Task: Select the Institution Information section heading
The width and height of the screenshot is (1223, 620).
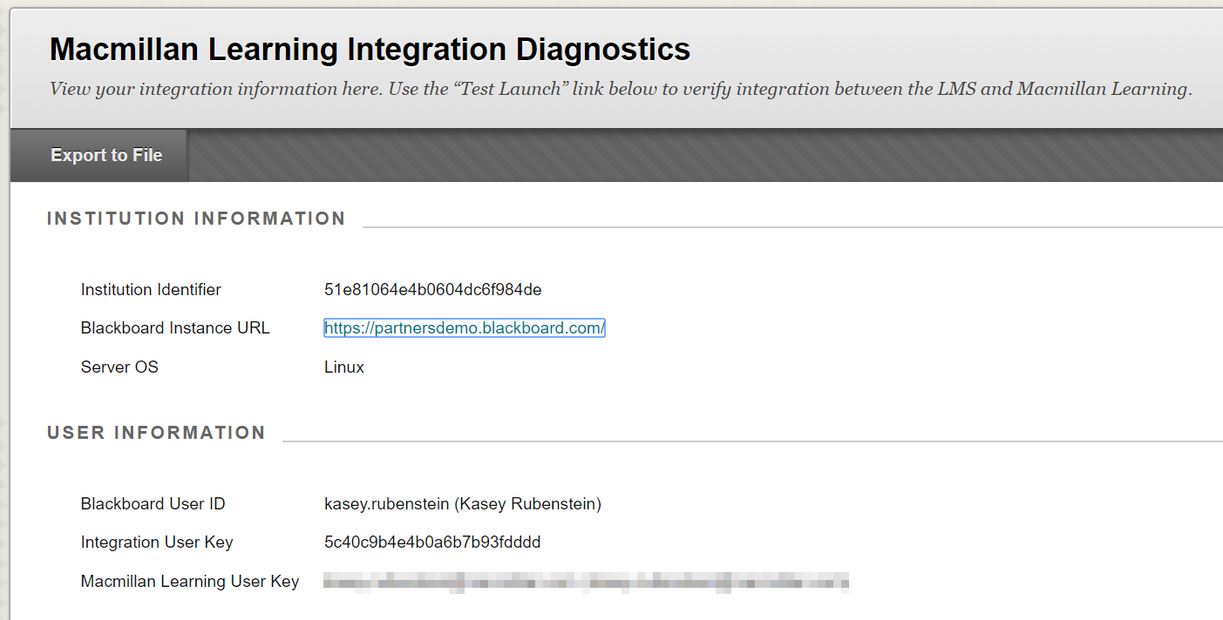Action: tap(196, 219)
